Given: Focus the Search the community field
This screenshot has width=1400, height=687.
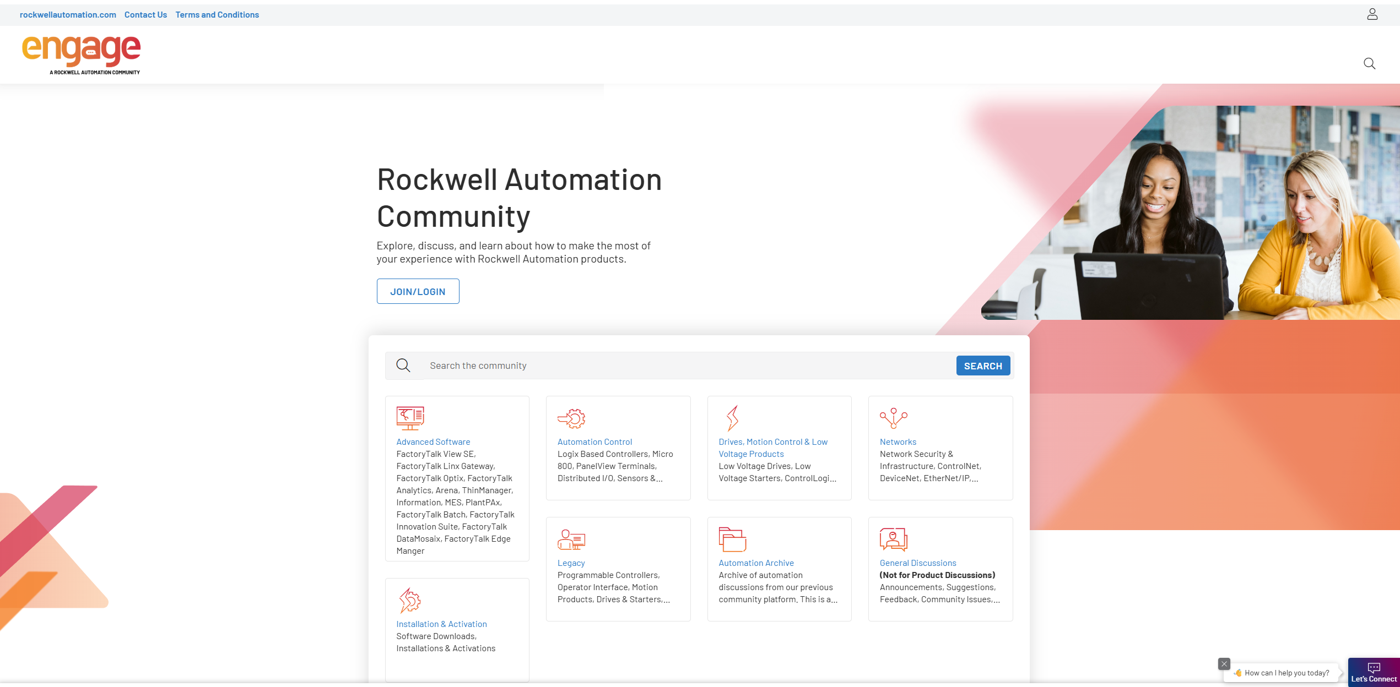Looking at the screenshot, I should point(689,366).
